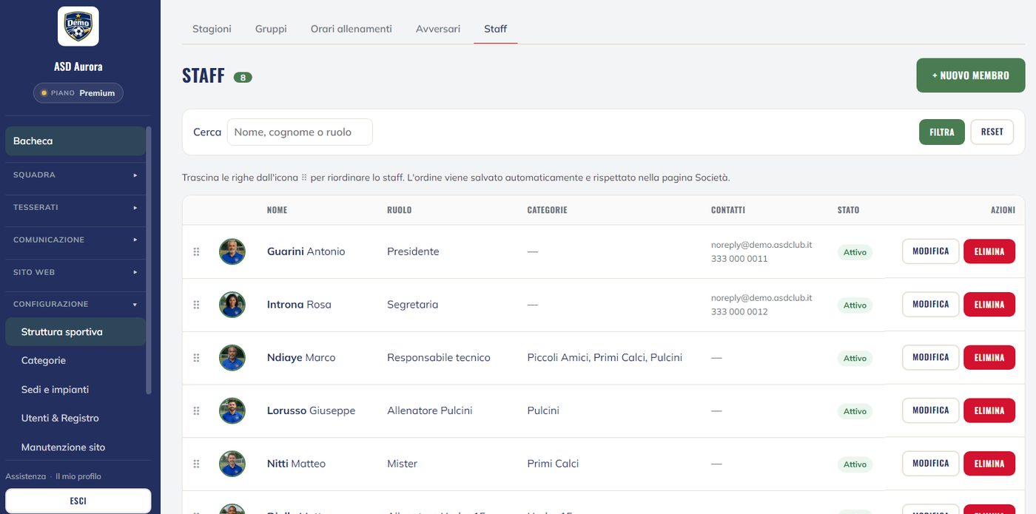Click the sidebar vertical scrollbar
The image size is (1036, 514).
[x=149, y=259]
